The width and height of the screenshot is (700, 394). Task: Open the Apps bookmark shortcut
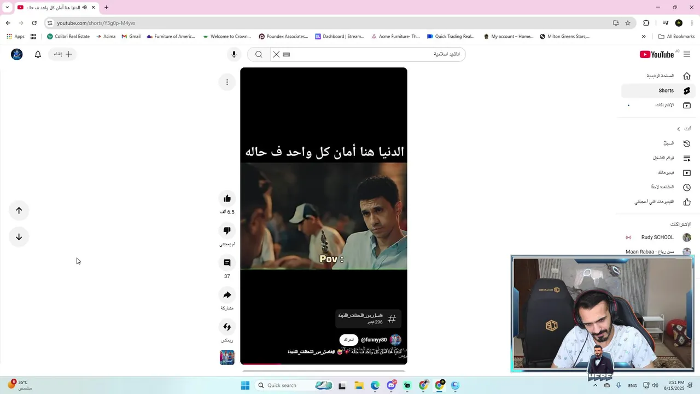(x=15, y=37)
